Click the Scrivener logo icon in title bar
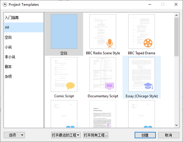 click(5, 5)
